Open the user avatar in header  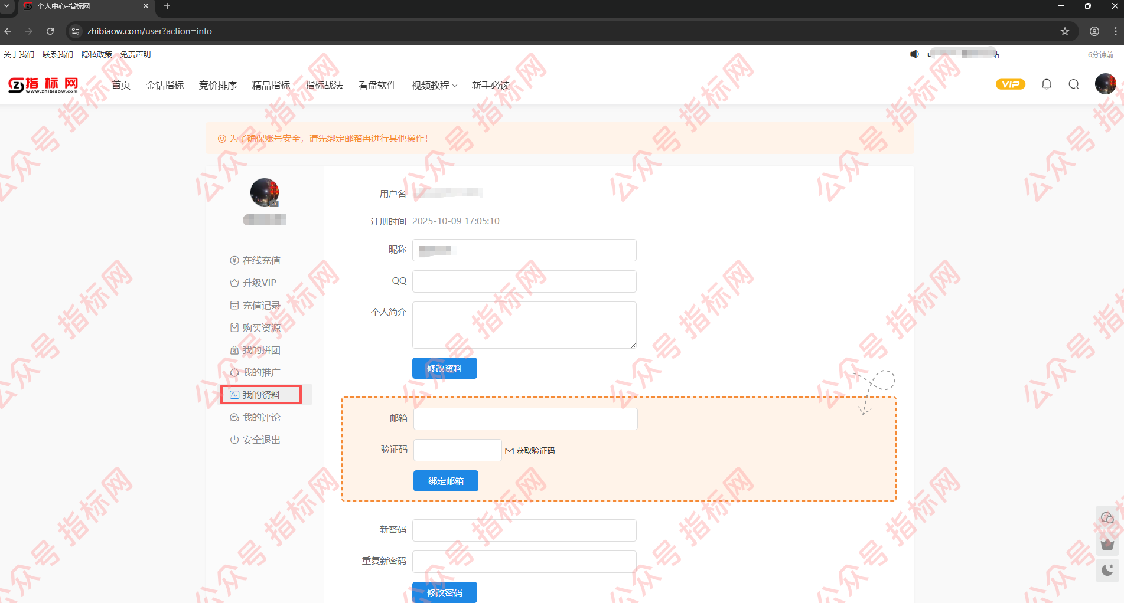tap(1105, 84)
